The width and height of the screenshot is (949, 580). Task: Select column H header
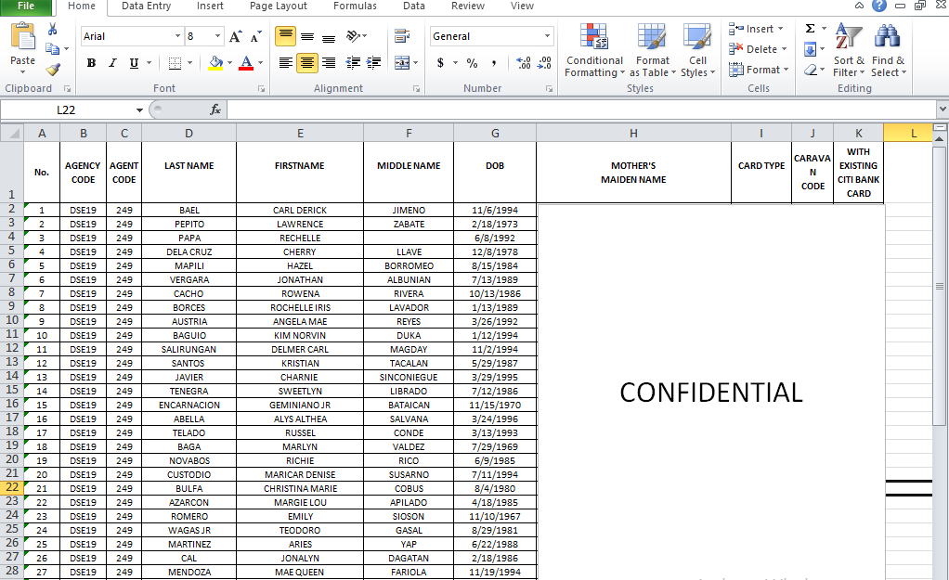[x=633, y=133]
